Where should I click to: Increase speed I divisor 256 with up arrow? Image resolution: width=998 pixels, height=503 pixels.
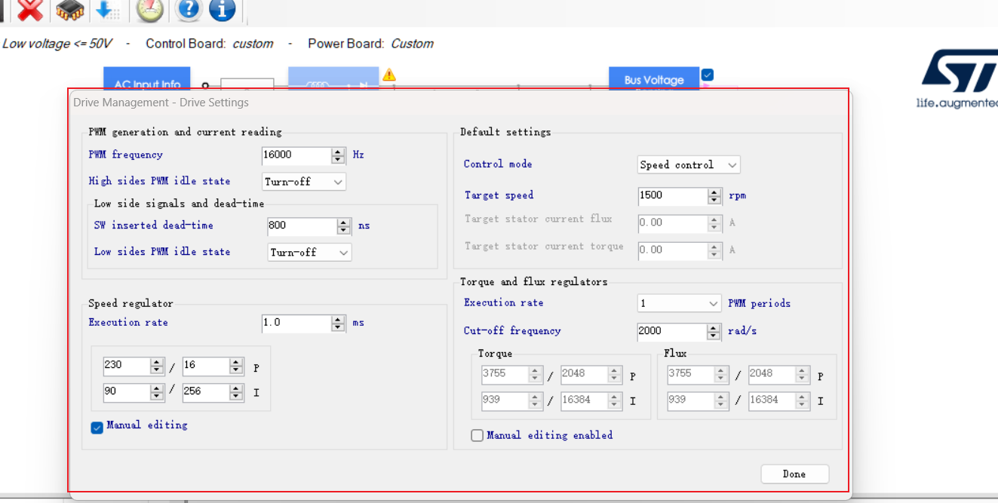(x=236, y=388)
